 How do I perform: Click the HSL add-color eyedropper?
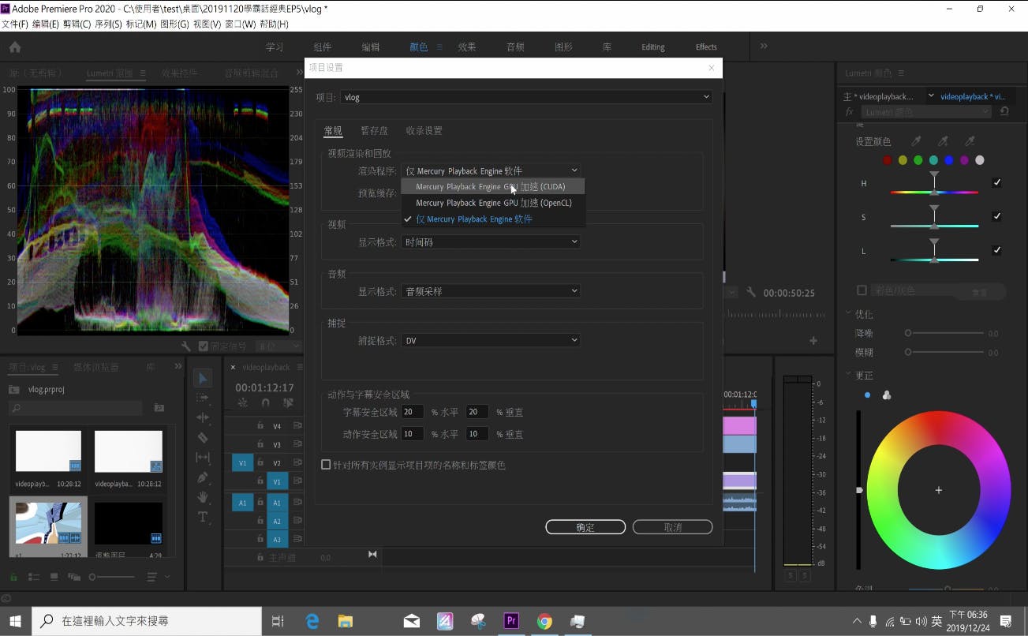943,141
